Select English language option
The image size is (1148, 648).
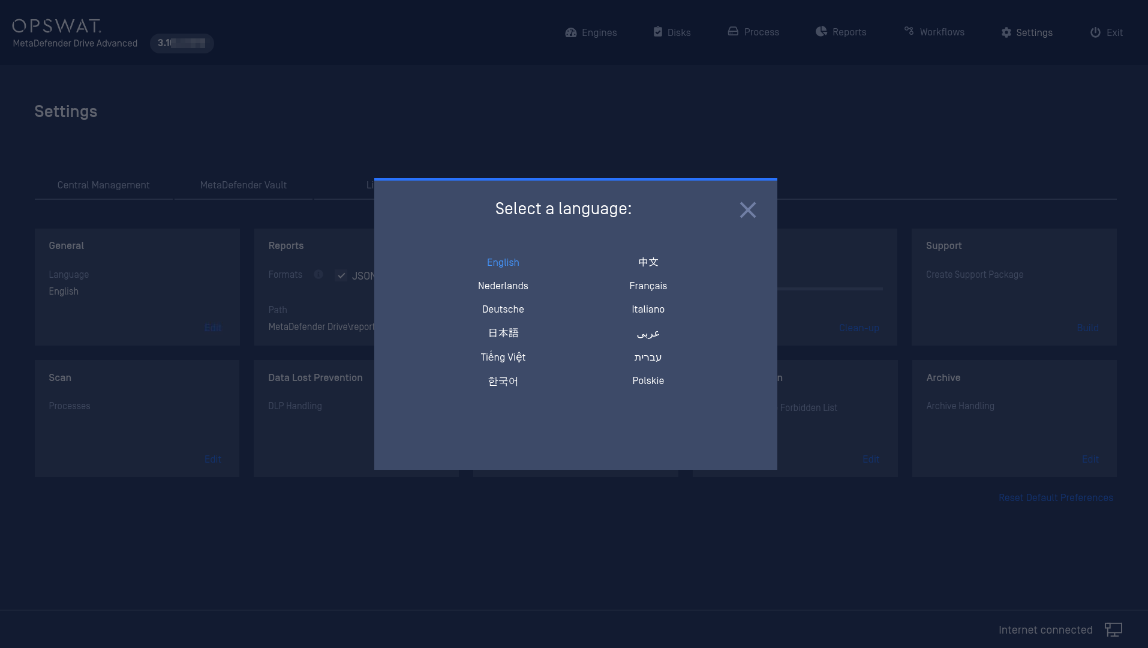point(503,262)
